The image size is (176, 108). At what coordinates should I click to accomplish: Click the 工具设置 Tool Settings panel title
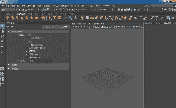tap(11, 23)
